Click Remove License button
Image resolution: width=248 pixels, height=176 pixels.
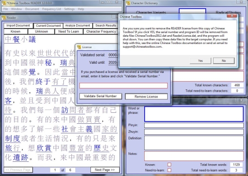tap(146, 96)
